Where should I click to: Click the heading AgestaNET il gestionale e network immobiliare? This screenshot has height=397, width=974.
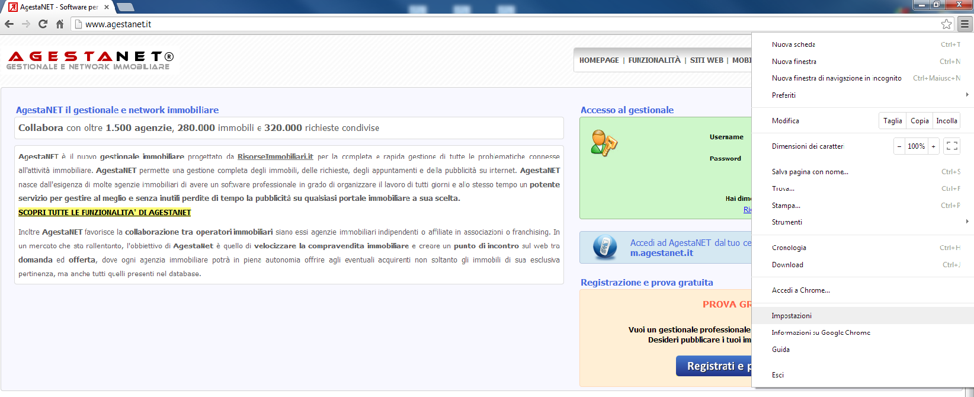[x=117, y=110]
